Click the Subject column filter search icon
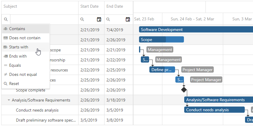Image resolution: width=253 pixels, height=126 pixels. 6,19
